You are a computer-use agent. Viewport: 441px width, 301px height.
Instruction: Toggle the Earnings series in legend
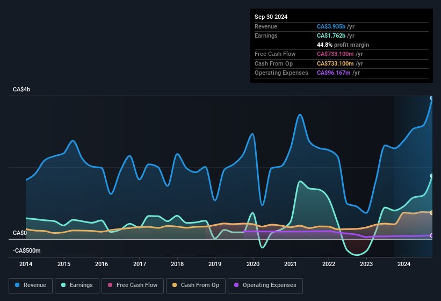(x=77, y=285)
